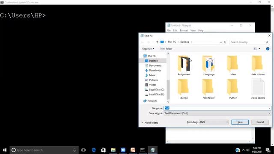274x154 pixels.
Task: Click Desktop in the address path
Action: coord(185,42)
